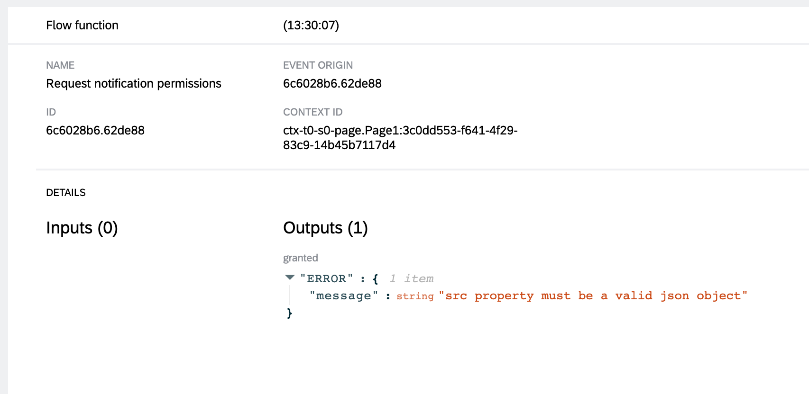Screen dimensions: 809x394
Task: Click the "granted" output label
Action: (300, 258)
